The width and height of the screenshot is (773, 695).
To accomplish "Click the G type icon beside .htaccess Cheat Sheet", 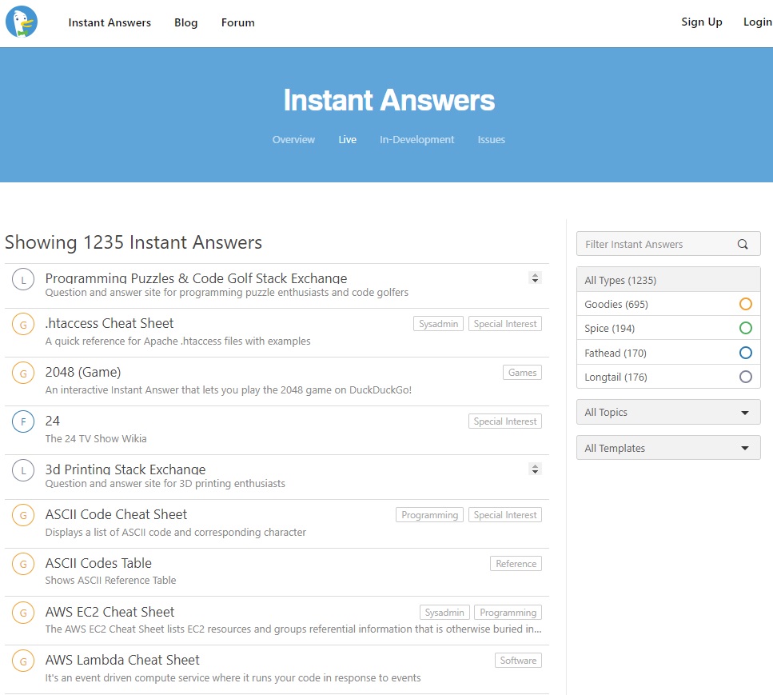I will coord(23,324).
